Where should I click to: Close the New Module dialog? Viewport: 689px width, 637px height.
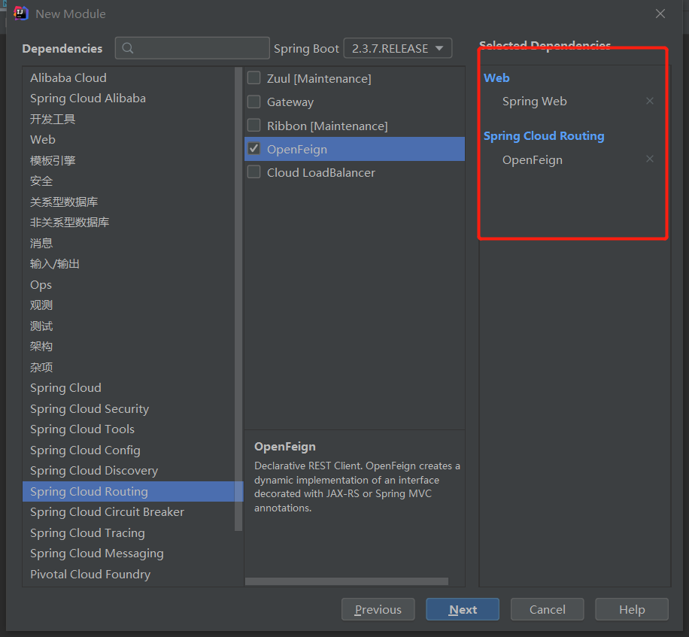(660, 14)
